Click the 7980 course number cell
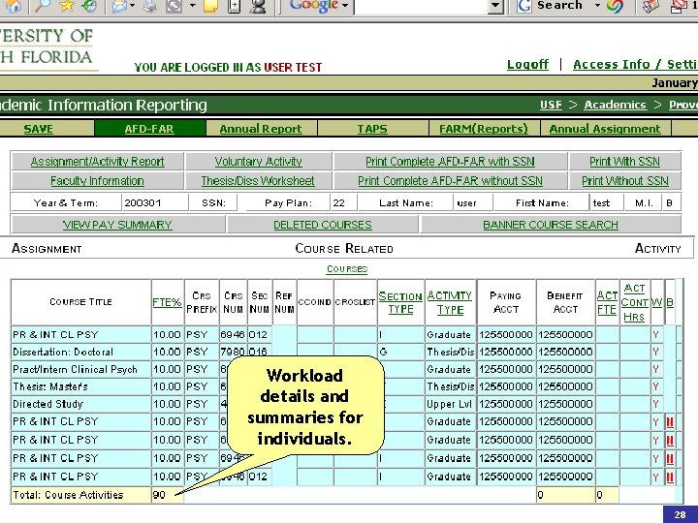 (233, 352)
